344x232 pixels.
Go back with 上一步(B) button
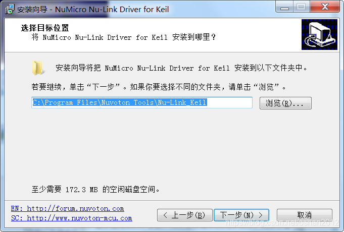185,215
